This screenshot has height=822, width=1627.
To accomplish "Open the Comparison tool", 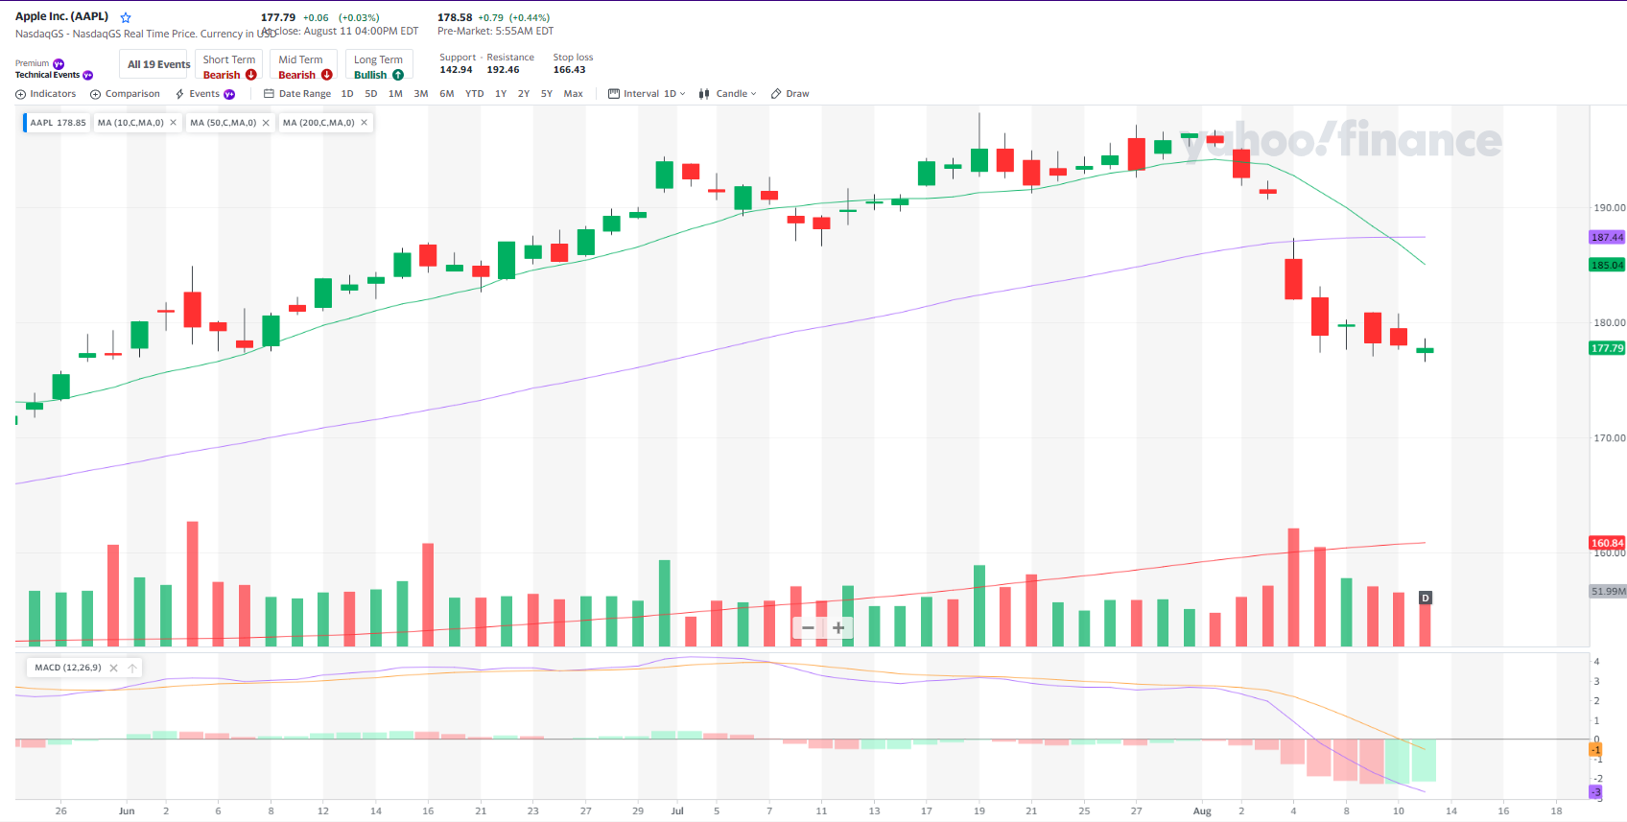I will (125, 94).
